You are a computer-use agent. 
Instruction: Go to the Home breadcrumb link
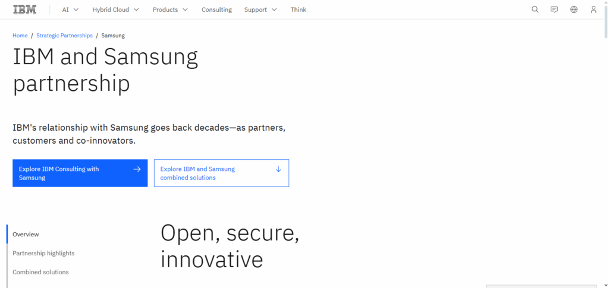coord(20,35)
